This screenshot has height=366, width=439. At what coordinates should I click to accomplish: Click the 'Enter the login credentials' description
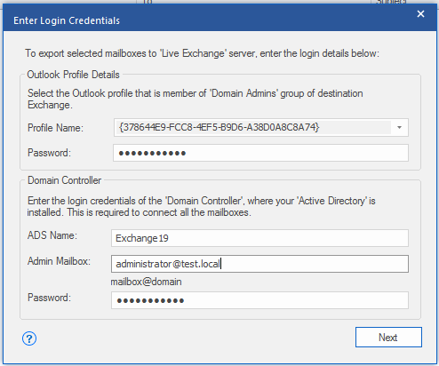tap(202, 206)
